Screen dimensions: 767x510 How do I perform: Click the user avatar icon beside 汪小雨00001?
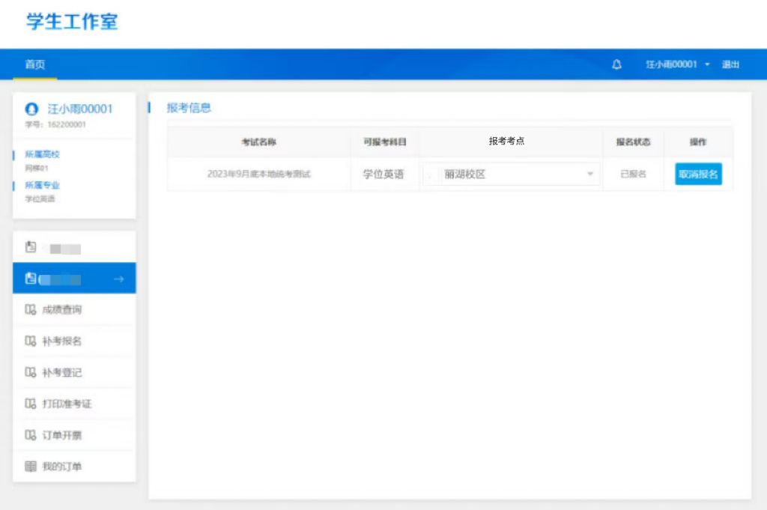(31, 109)
